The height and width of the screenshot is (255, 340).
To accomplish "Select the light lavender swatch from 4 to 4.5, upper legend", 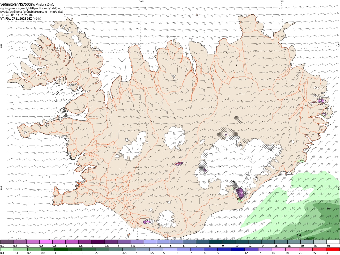I will point(150,242).
